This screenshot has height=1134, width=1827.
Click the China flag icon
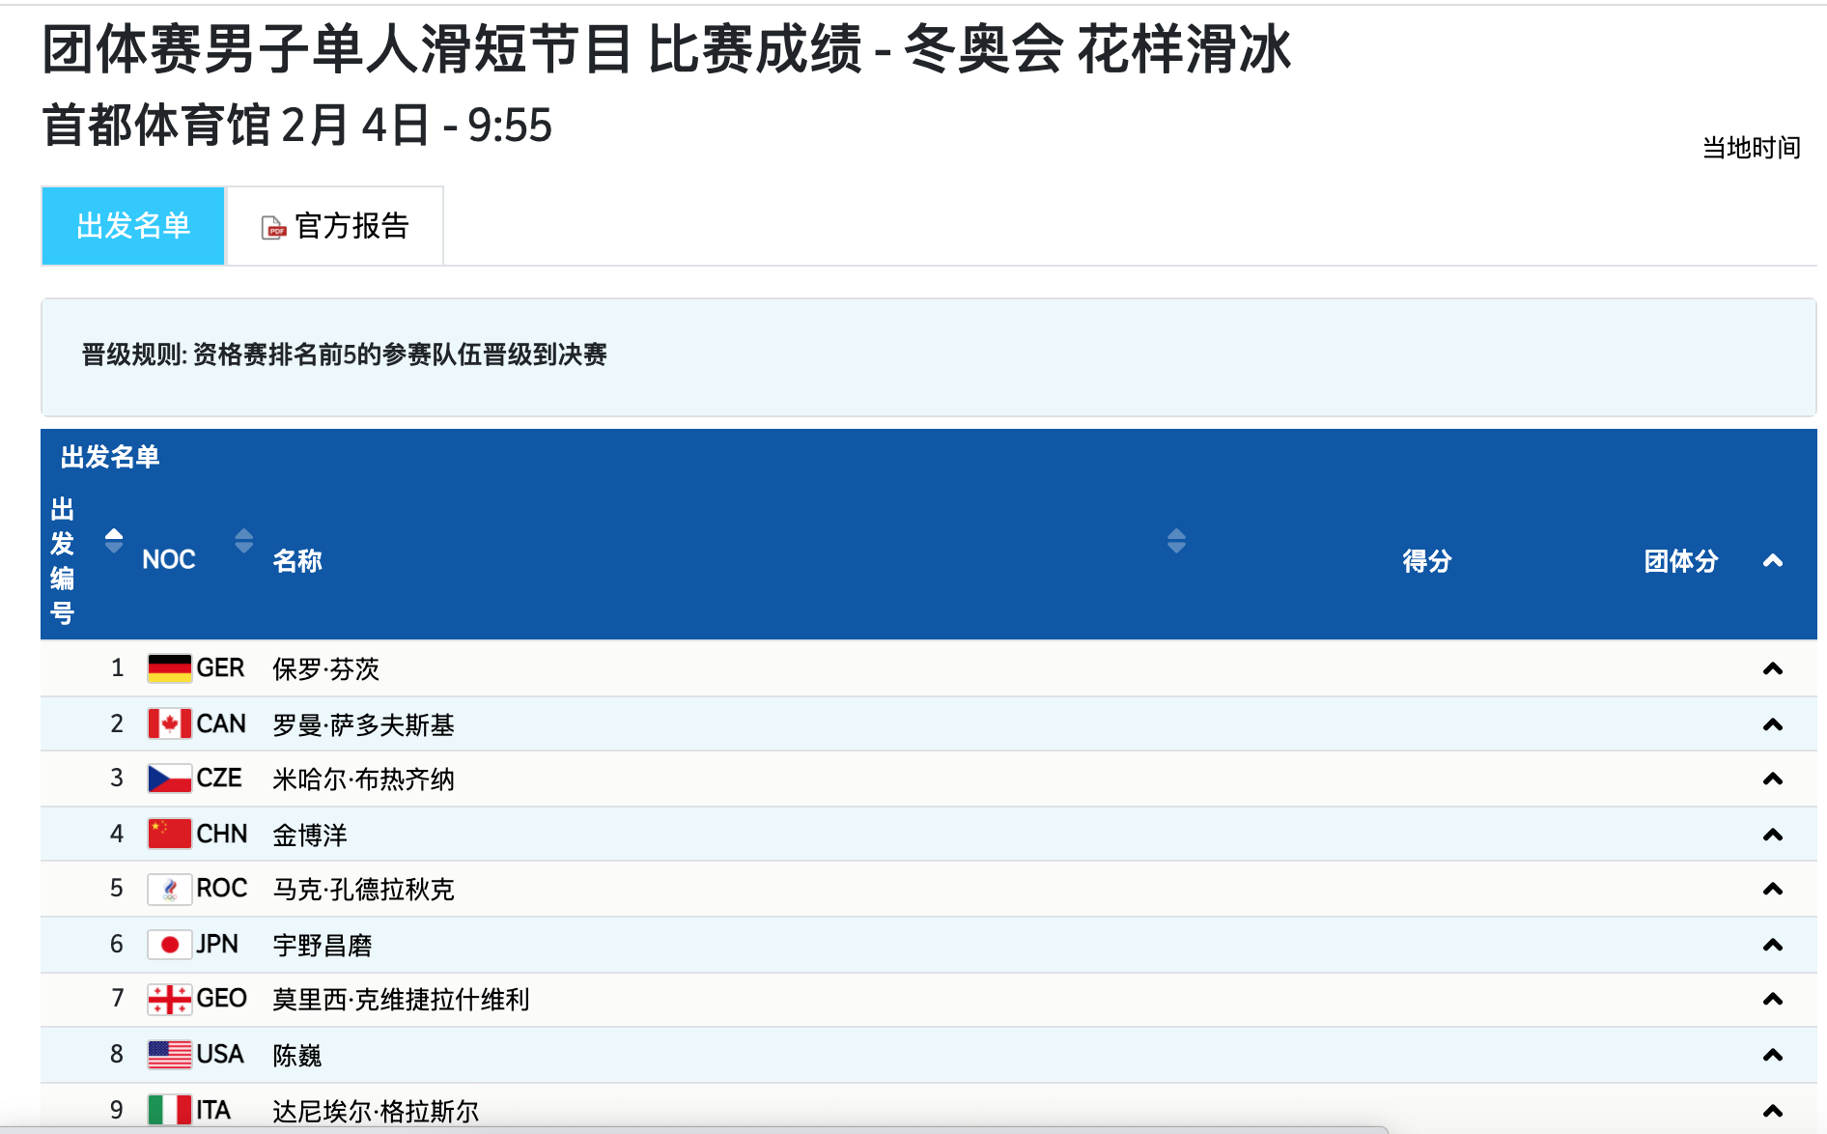[169, 834]
